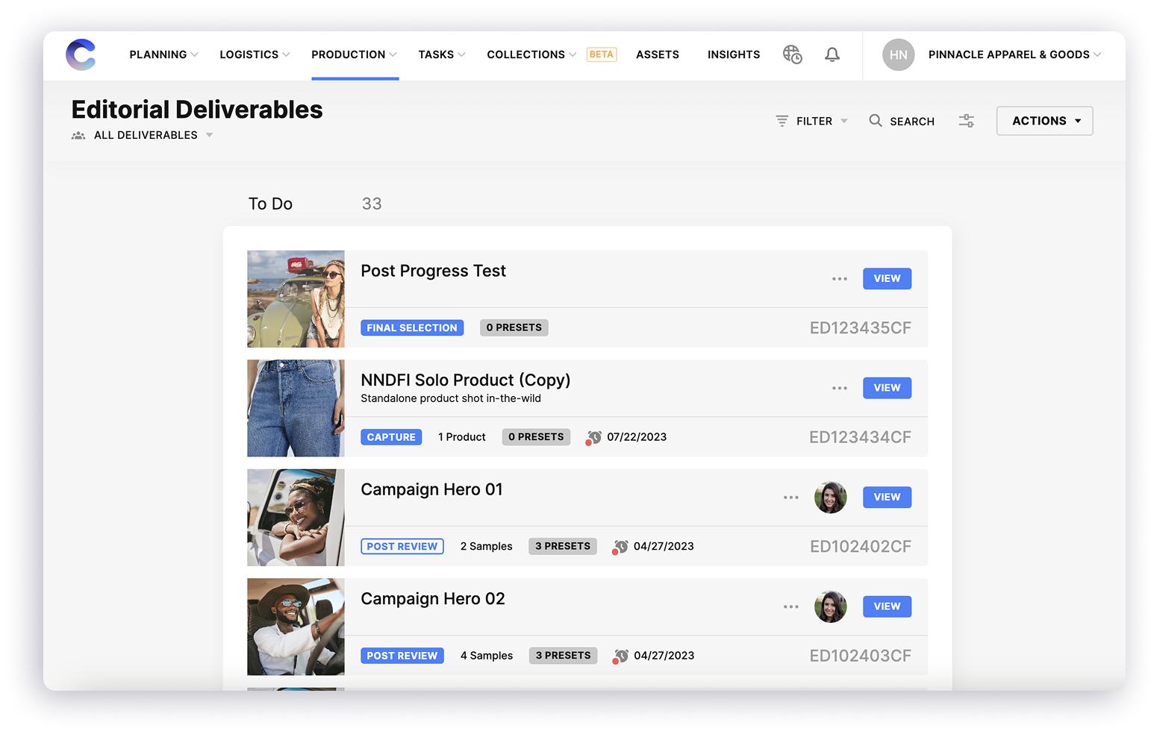Image resolution: width=1157 pixels, height=734 pixels.
Task: Click 'Standalone product shot in-the-wild' description
Action: coord(451,398)
